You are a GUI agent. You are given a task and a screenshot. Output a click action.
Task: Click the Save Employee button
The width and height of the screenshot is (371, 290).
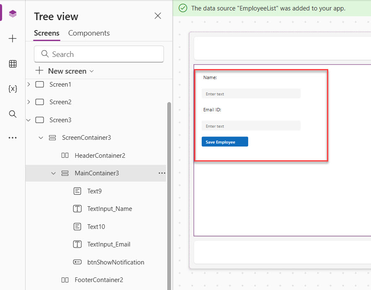pyautogui.click(x=225, y=142)
